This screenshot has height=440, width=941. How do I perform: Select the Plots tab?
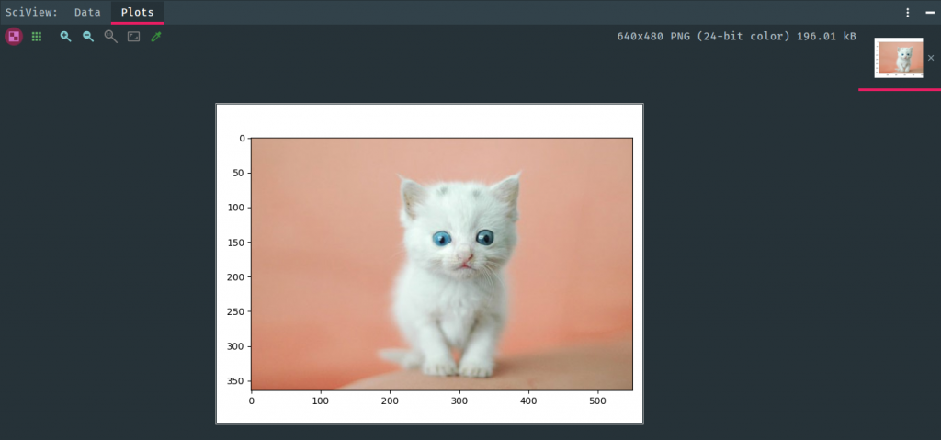(x=138, y=12)
